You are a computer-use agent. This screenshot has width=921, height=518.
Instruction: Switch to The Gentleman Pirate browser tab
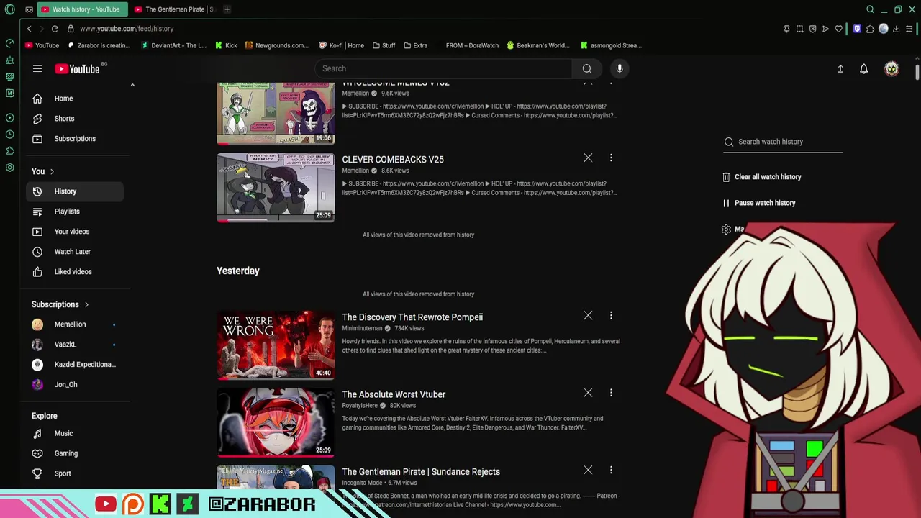coord(175,9)
